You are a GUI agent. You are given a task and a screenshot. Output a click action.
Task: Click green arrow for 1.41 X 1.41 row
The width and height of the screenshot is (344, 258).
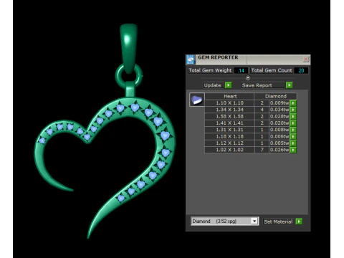click(x=293, y=123)
